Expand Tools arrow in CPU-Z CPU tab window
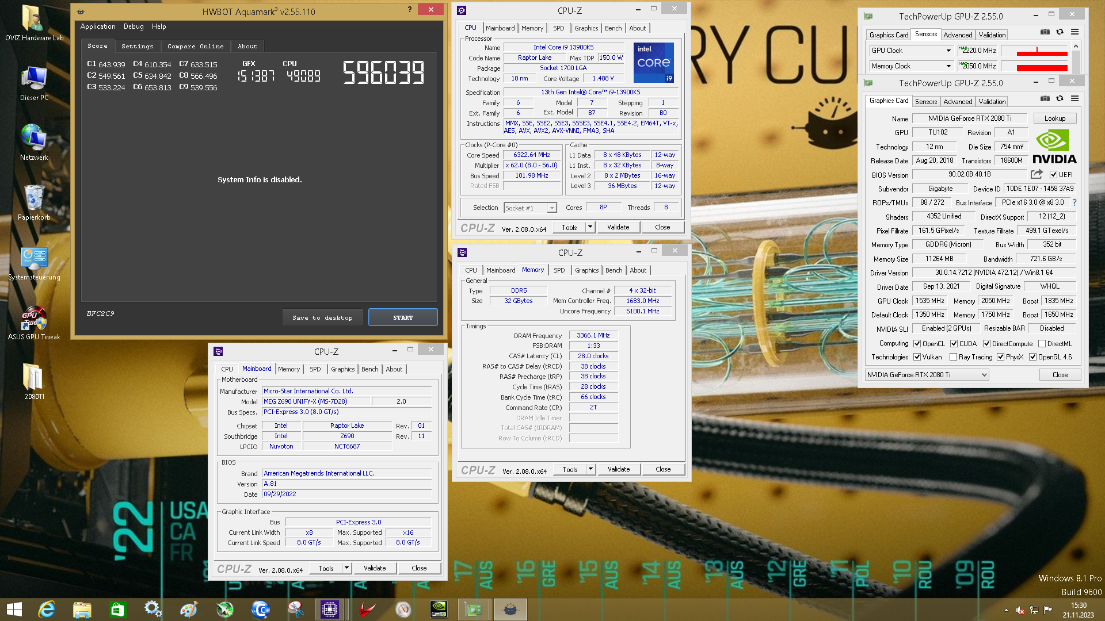 (x=590, y=227)
